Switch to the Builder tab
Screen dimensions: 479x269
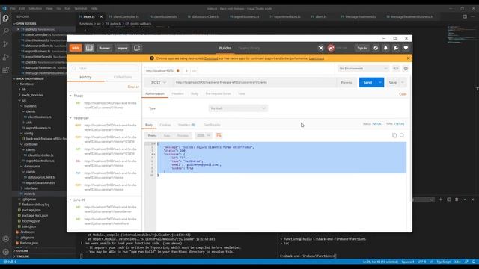(x=225, y=48)
